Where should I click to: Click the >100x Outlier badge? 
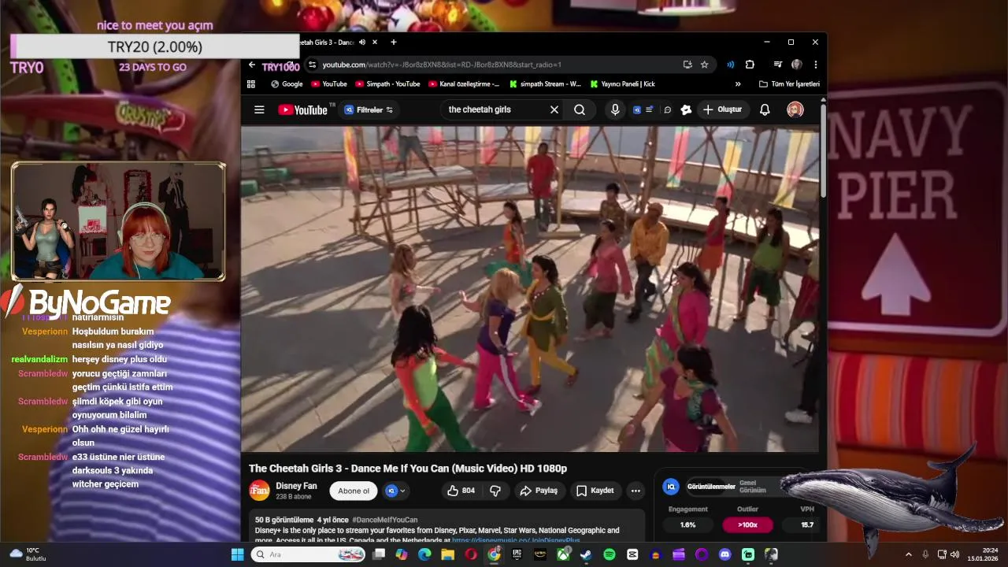click(x=747, y=524)
